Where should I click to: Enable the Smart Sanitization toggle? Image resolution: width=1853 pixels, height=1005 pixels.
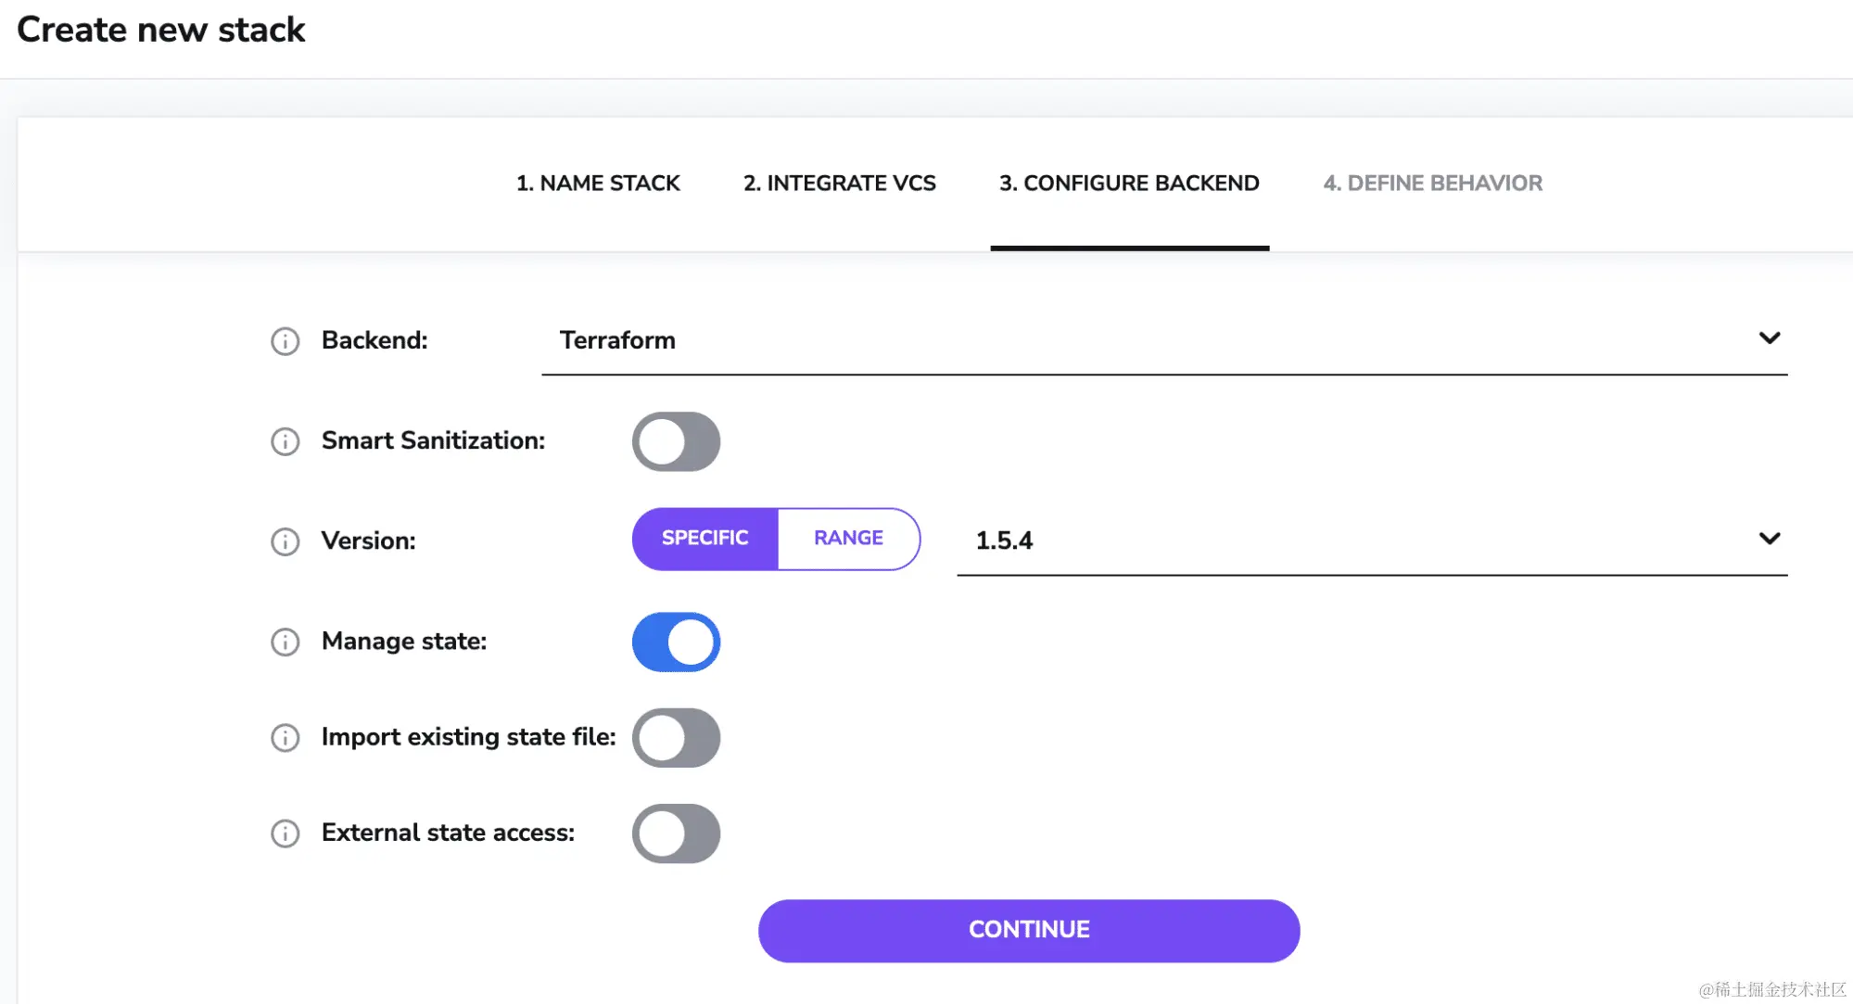676,441
